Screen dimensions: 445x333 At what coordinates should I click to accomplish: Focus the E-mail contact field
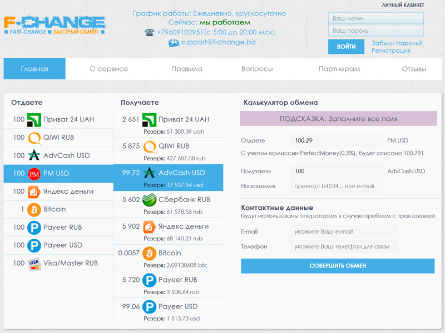[x=344, y=231]
